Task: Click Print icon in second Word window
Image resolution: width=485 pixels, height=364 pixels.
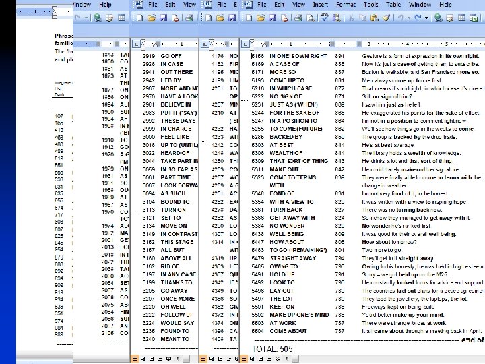Action: 189,18
